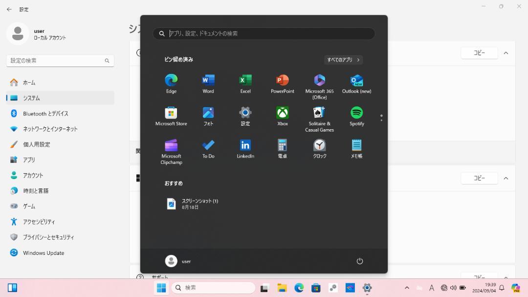Open Bluetooth とデバイス settings

60,114
